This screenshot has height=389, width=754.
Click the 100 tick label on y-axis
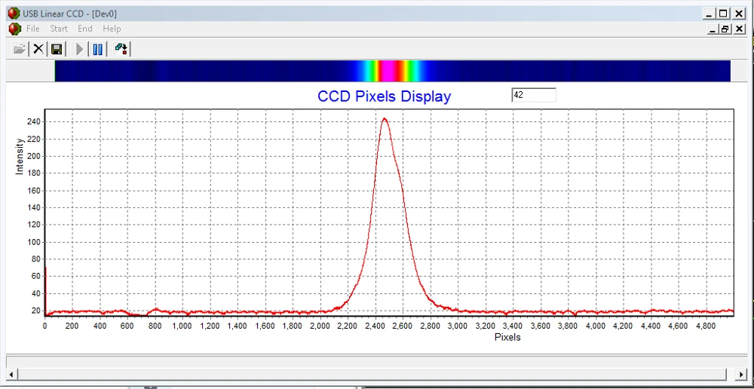pos(34,242)
